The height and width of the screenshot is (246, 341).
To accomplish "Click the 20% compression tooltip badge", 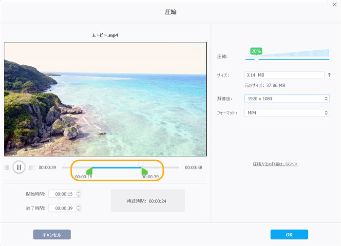I will pyautogui.click(x=256, y=51).
